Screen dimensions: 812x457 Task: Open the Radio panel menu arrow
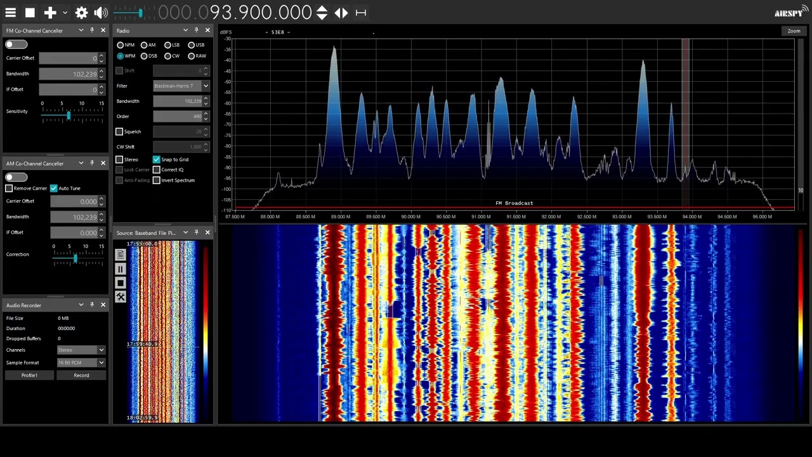click(x=185, y=30)
